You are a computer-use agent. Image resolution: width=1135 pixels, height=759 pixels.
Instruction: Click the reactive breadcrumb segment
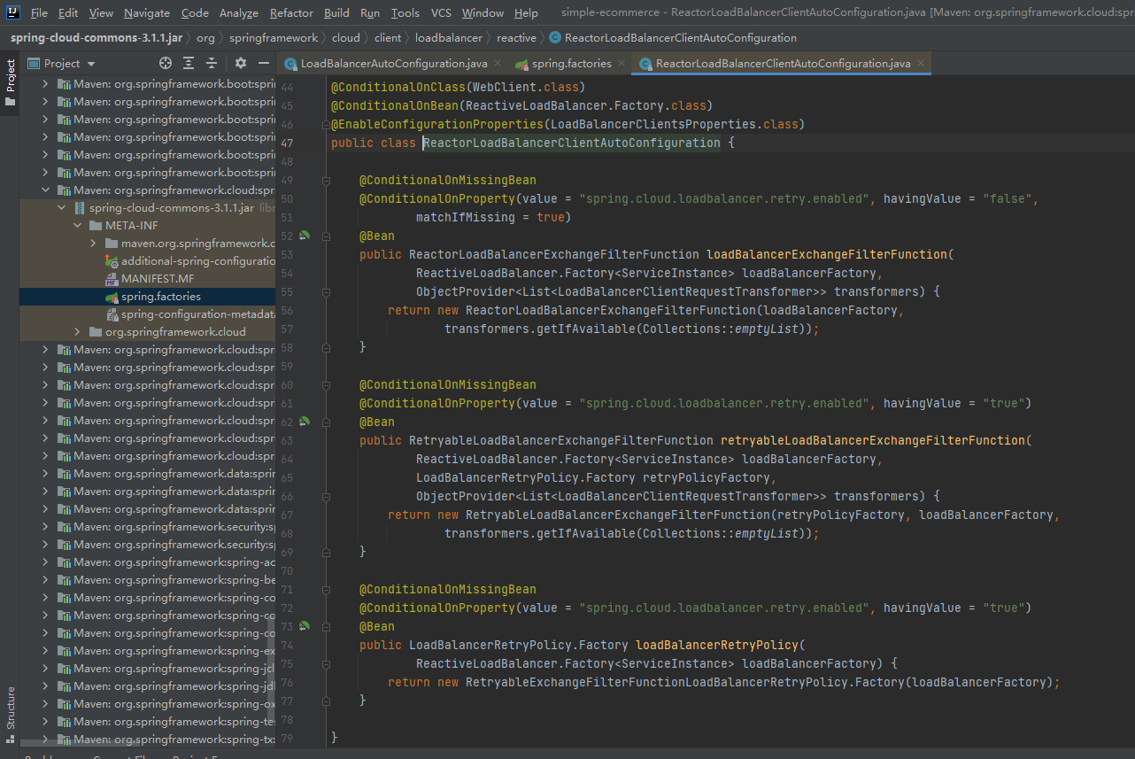click(x=516, y=38)
